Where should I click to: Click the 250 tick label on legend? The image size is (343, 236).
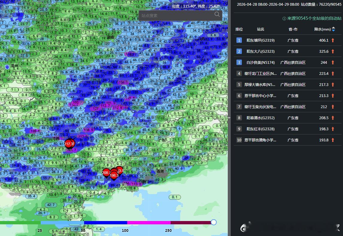click(168, 230)
